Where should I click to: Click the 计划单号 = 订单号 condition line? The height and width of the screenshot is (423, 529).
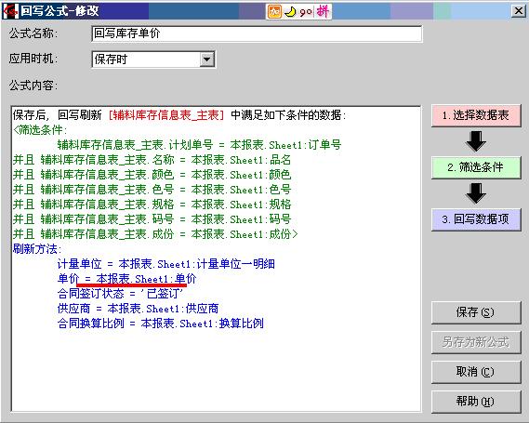[x=199, y=145]
